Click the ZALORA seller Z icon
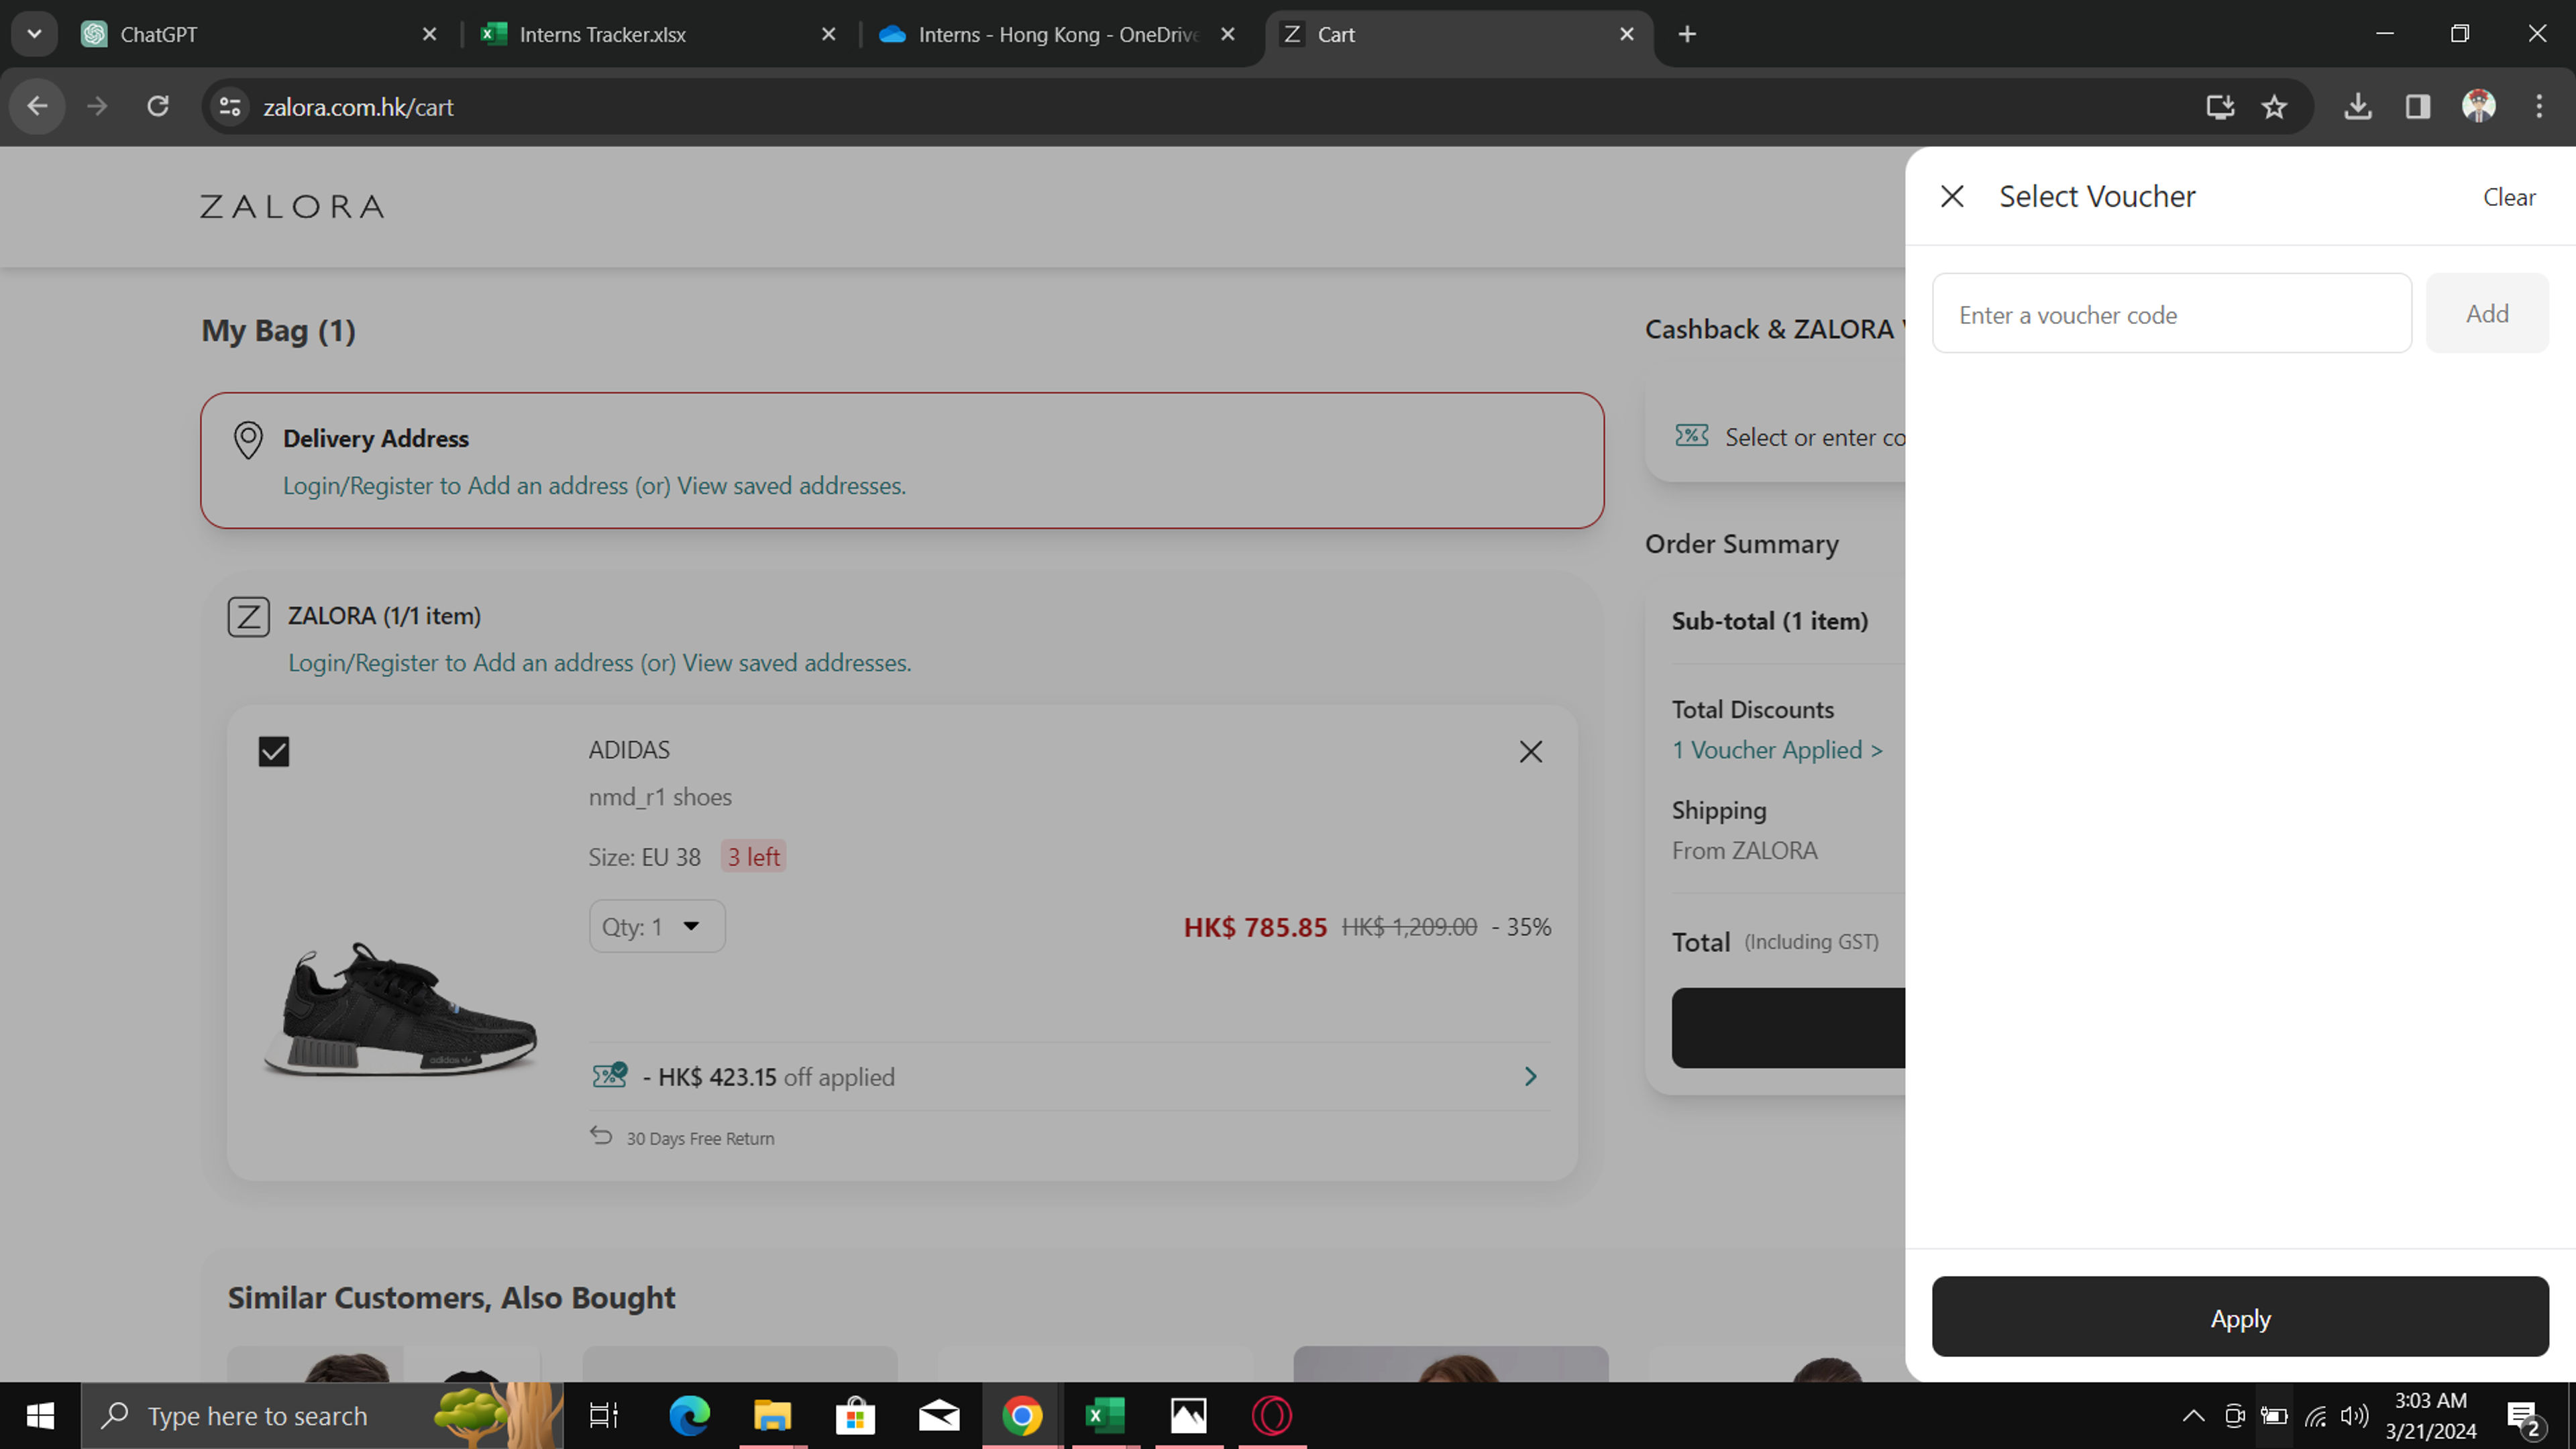This screenshot has width=2576, height=1449. (x=248, y=617)
